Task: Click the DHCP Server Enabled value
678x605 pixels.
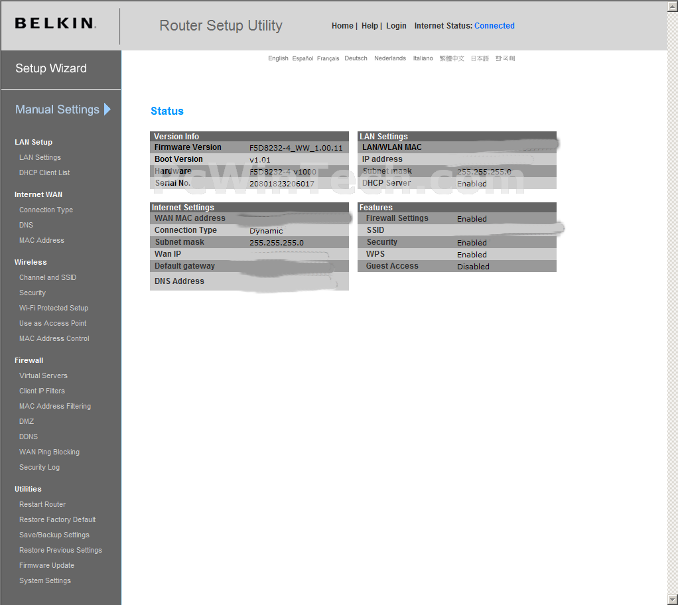Action: coord(472,184)
